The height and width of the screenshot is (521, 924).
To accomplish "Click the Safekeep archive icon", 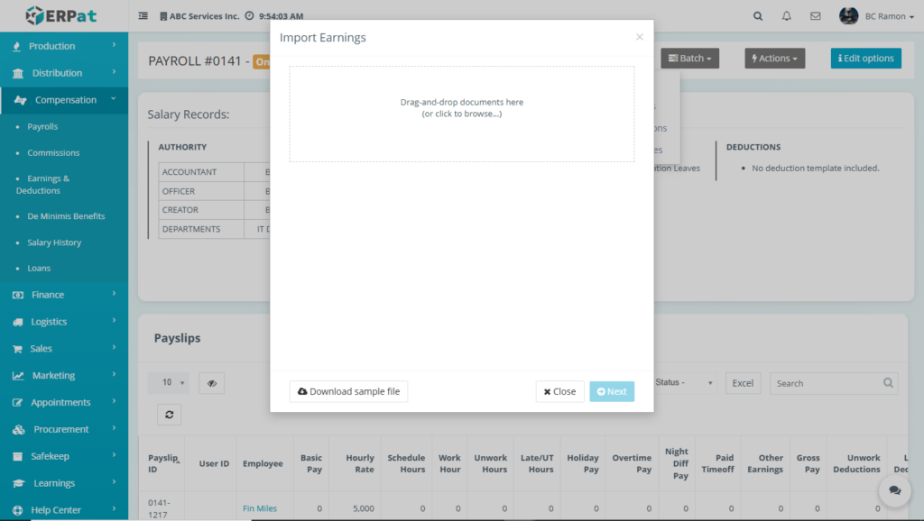I will [18, 456].
